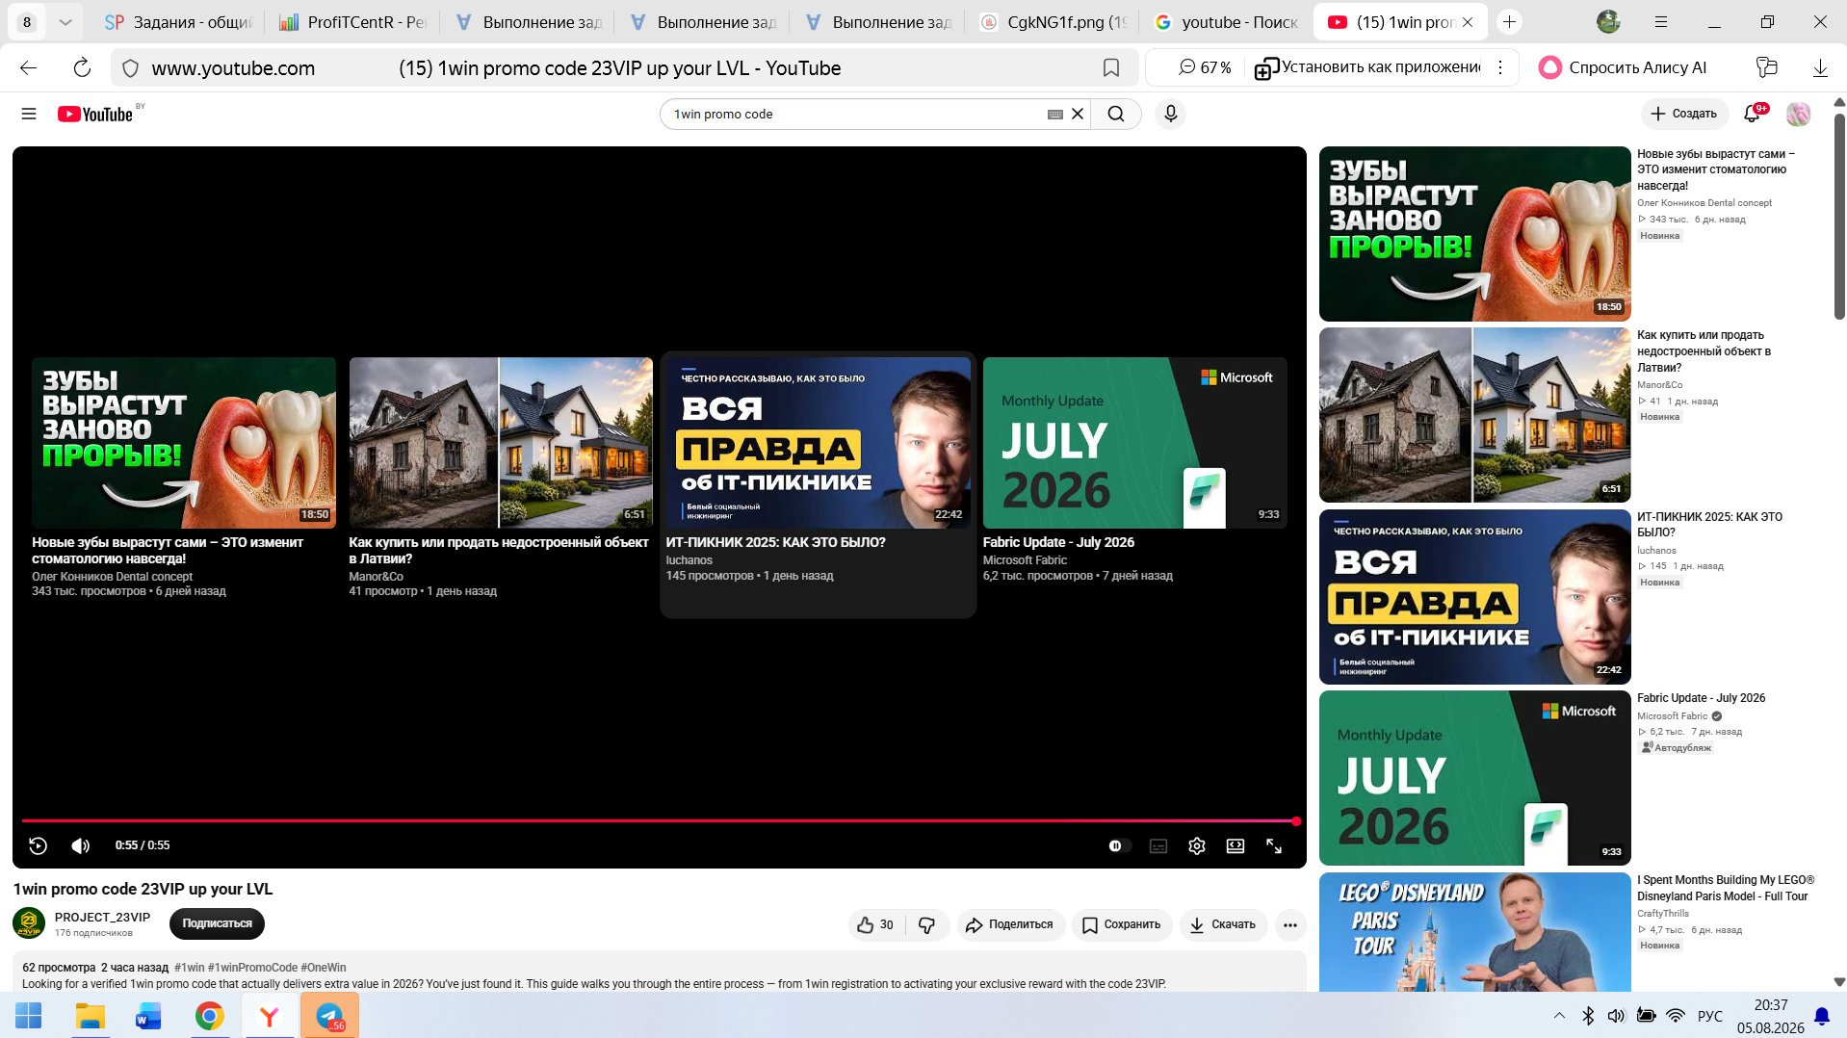
Task: Seek on the video progress bar
Action: pyautogui.click(x=660, y=821)
